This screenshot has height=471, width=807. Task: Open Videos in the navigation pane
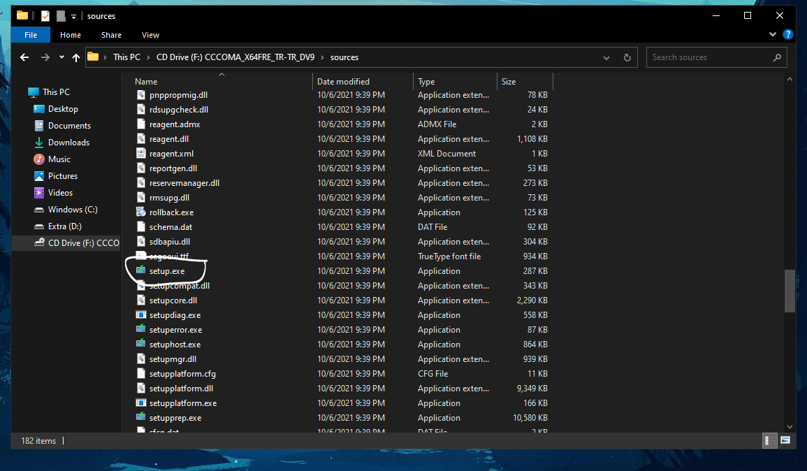point(60,192)
